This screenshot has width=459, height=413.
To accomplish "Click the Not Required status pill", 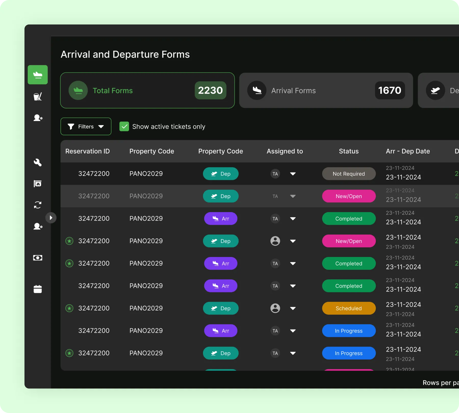I will coord(349,174).
